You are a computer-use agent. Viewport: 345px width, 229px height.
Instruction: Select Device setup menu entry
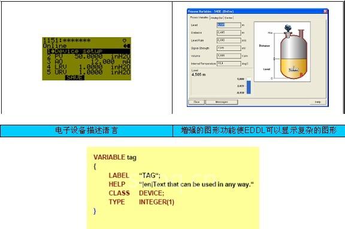(89, 52)
